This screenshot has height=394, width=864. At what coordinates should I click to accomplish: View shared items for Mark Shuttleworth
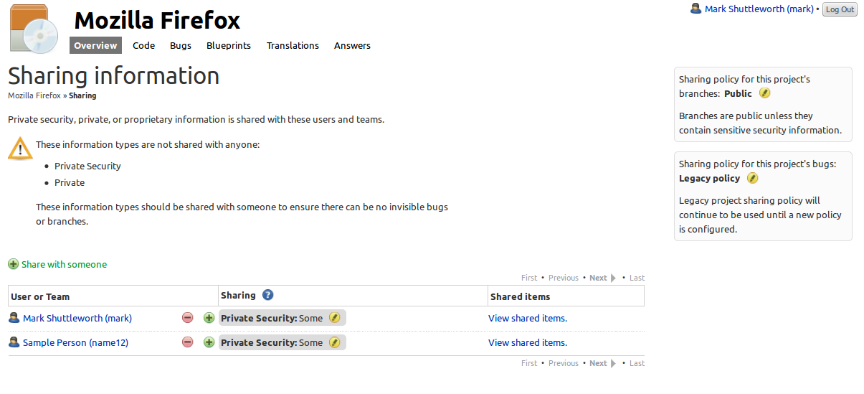click(x=528, y=318)
